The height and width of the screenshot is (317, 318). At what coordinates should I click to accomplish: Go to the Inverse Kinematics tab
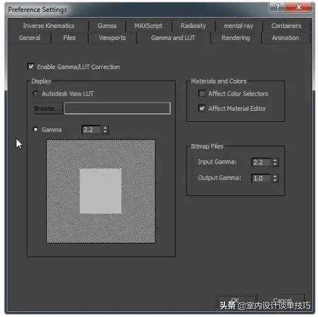coord(49,26)
